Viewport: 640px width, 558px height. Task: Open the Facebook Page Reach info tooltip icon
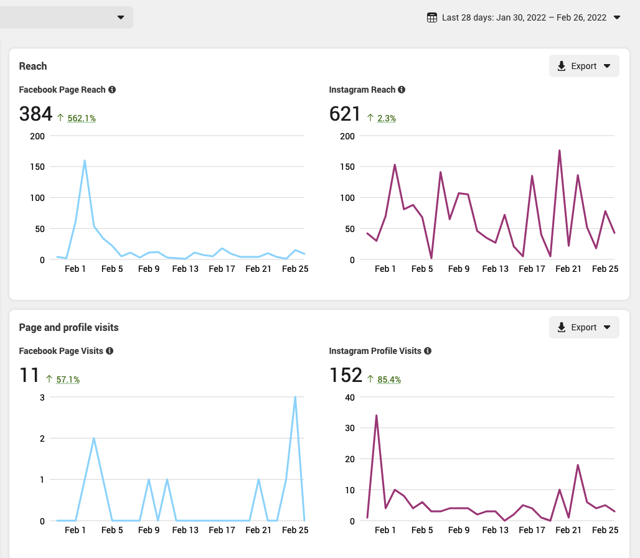112,90
